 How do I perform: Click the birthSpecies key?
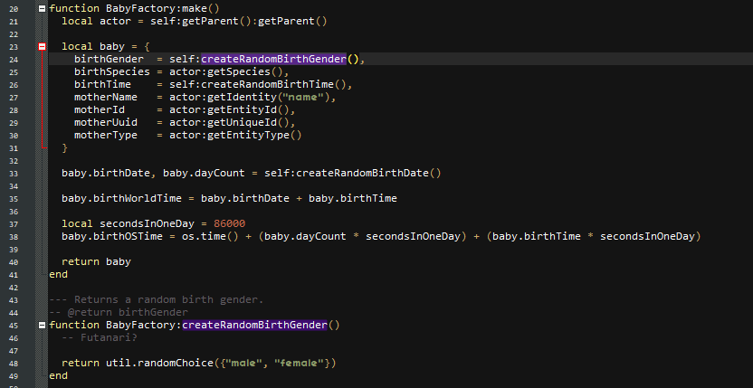coord(112,72)
